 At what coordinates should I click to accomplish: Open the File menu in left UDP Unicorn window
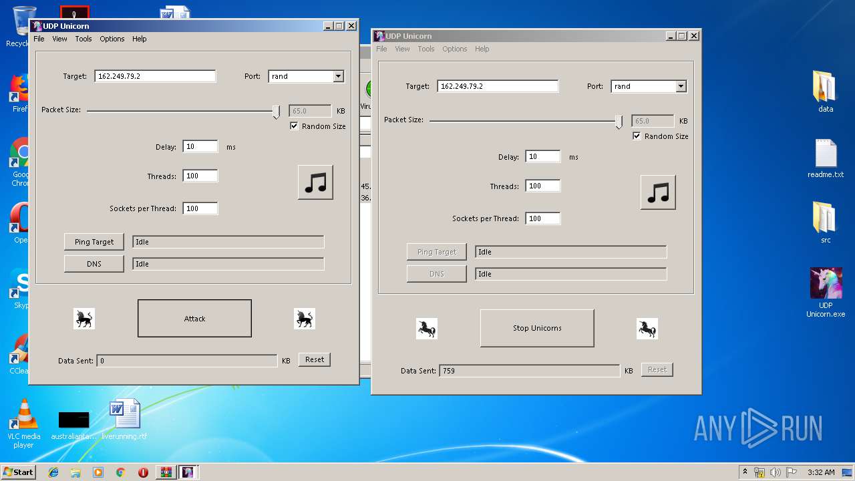pyautogui.click(x=39, y=39)
